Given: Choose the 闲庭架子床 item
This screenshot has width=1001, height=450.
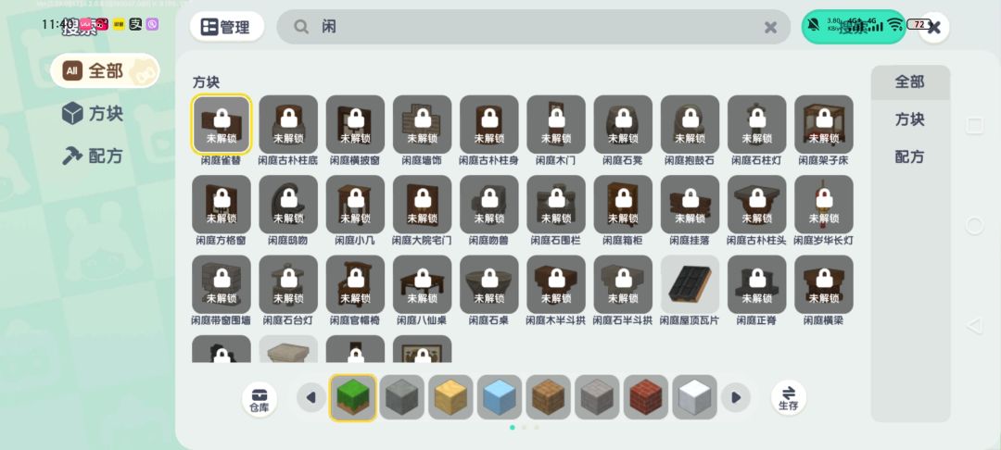Looking at the screenshot, I should [824, 125].
